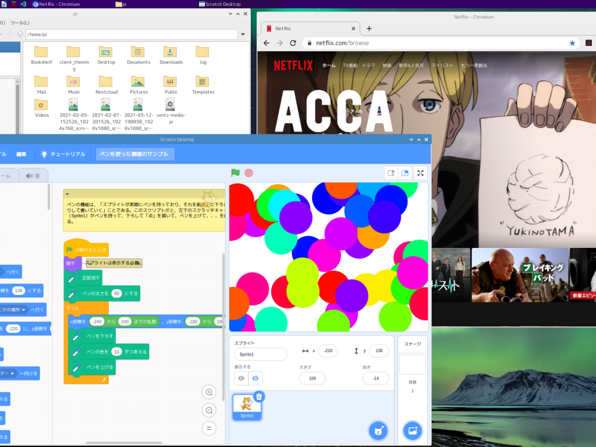The image size is (596, 447).
Task: Expand the /home/pi path history dropdown
Action: point(243,34)
